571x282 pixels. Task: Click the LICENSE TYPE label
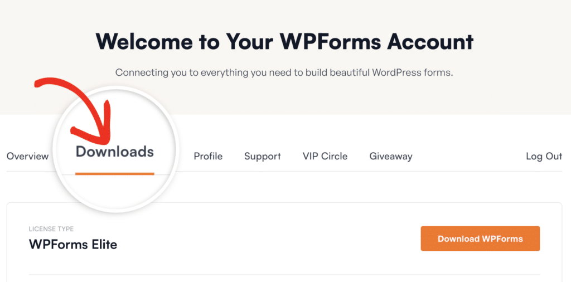coord(51,229)
